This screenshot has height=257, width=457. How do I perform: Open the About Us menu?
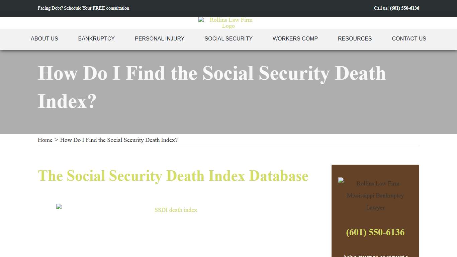point(44,38)
